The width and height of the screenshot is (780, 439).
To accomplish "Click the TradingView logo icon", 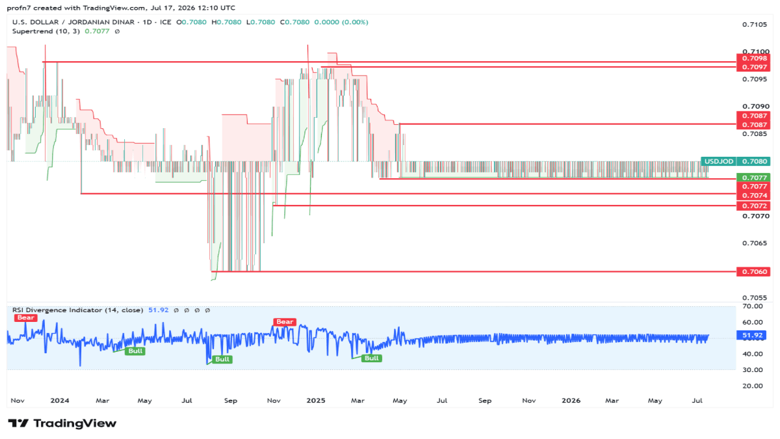I will click(19, 423).
